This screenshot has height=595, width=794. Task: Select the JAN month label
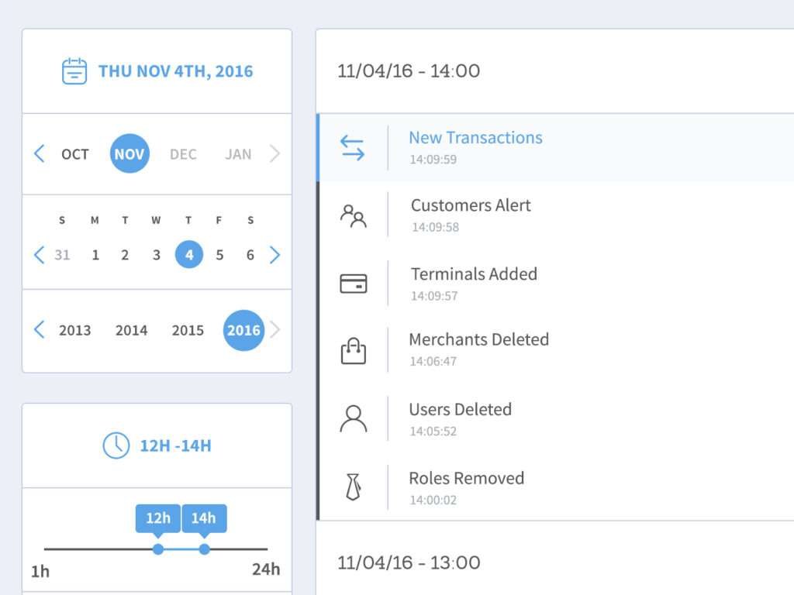[x=238, y=153]
